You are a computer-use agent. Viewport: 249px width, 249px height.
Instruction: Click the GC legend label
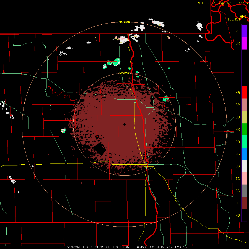[x=237, y=191]
